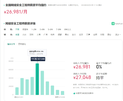This screenshot has height=101, width=123.
Task: Select experience filter 不限
Action: tap(17, 29)
